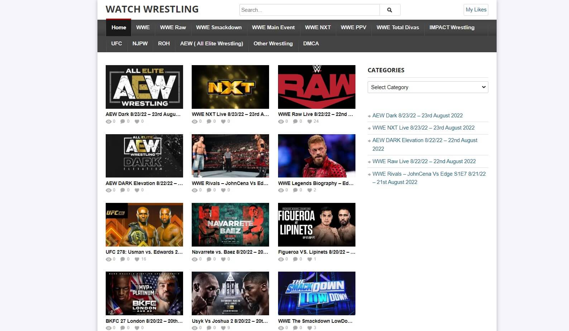Select WWE PPV in the navigation bar
This screenshot has height=331, width=569.
click(354, 28)
